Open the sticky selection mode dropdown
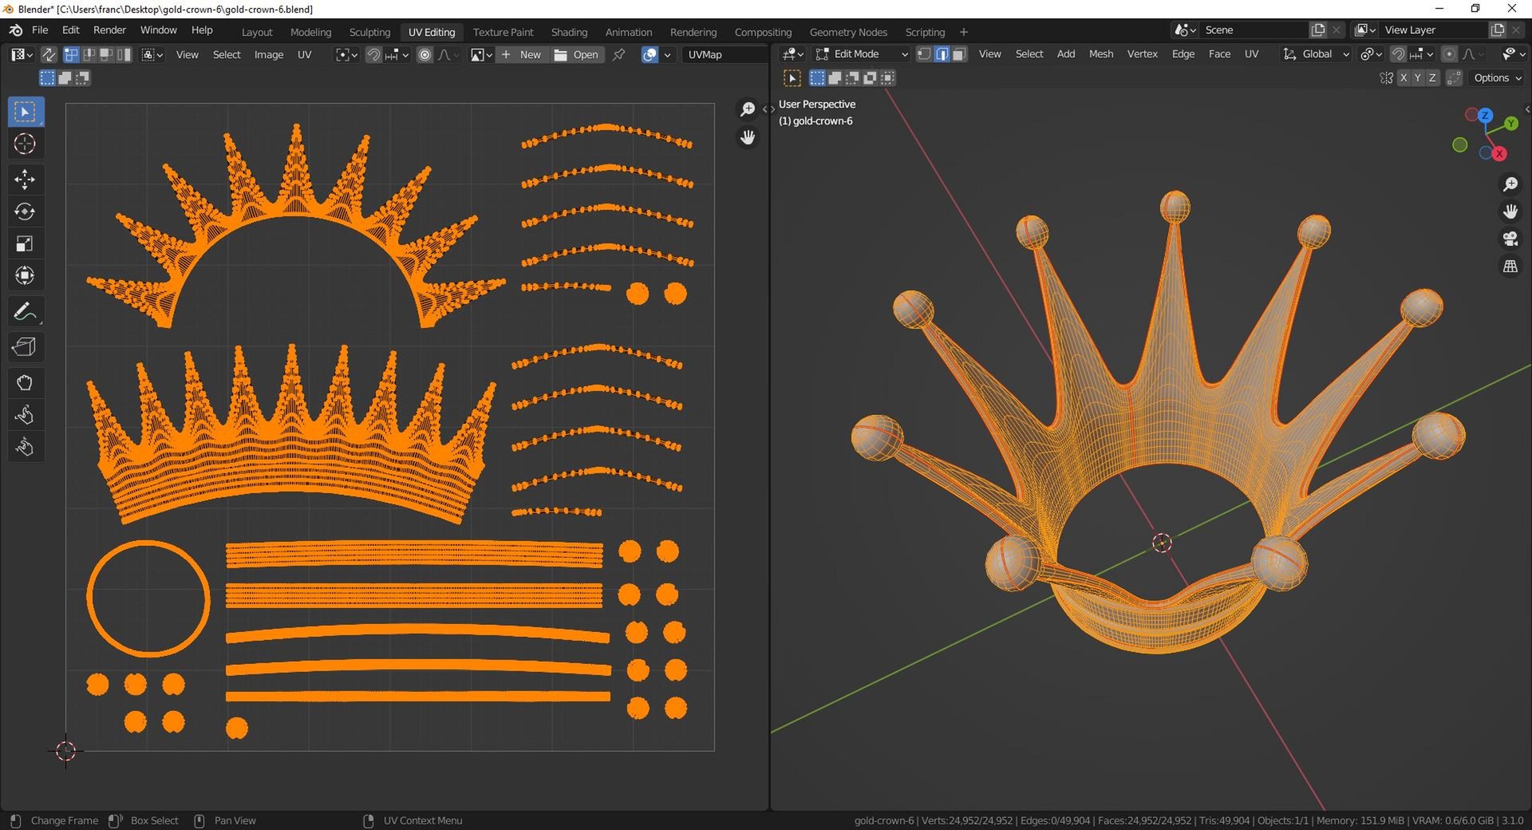Viewport: 1532px width, 830px height. (x=152, y=54)
